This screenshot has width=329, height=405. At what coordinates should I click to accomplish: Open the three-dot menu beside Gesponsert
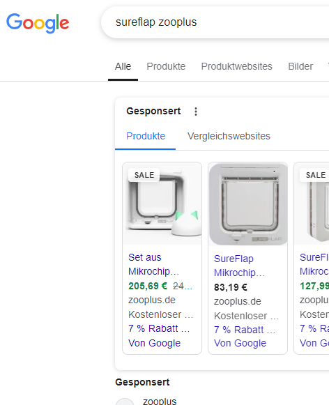[x=196, y=112]
